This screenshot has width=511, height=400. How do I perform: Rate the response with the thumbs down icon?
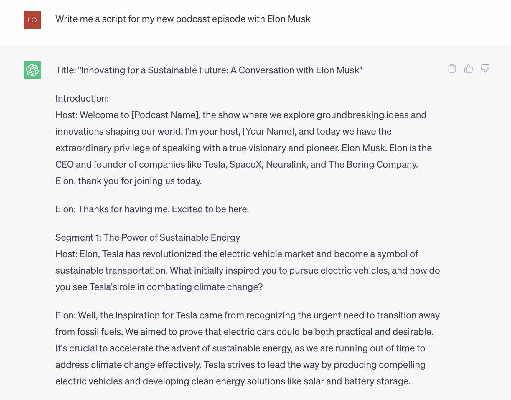[485, 69]
